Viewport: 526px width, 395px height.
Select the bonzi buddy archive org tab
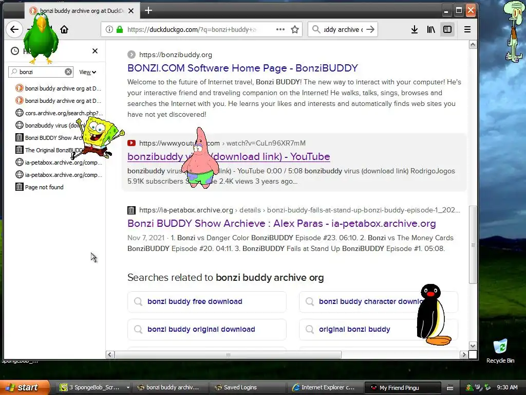[x=82, y=11]
